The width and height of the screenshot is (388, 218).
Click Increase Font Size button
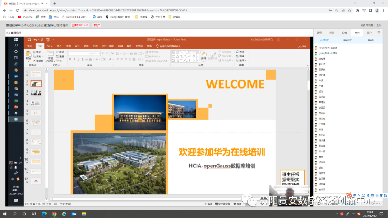(103, 53)
